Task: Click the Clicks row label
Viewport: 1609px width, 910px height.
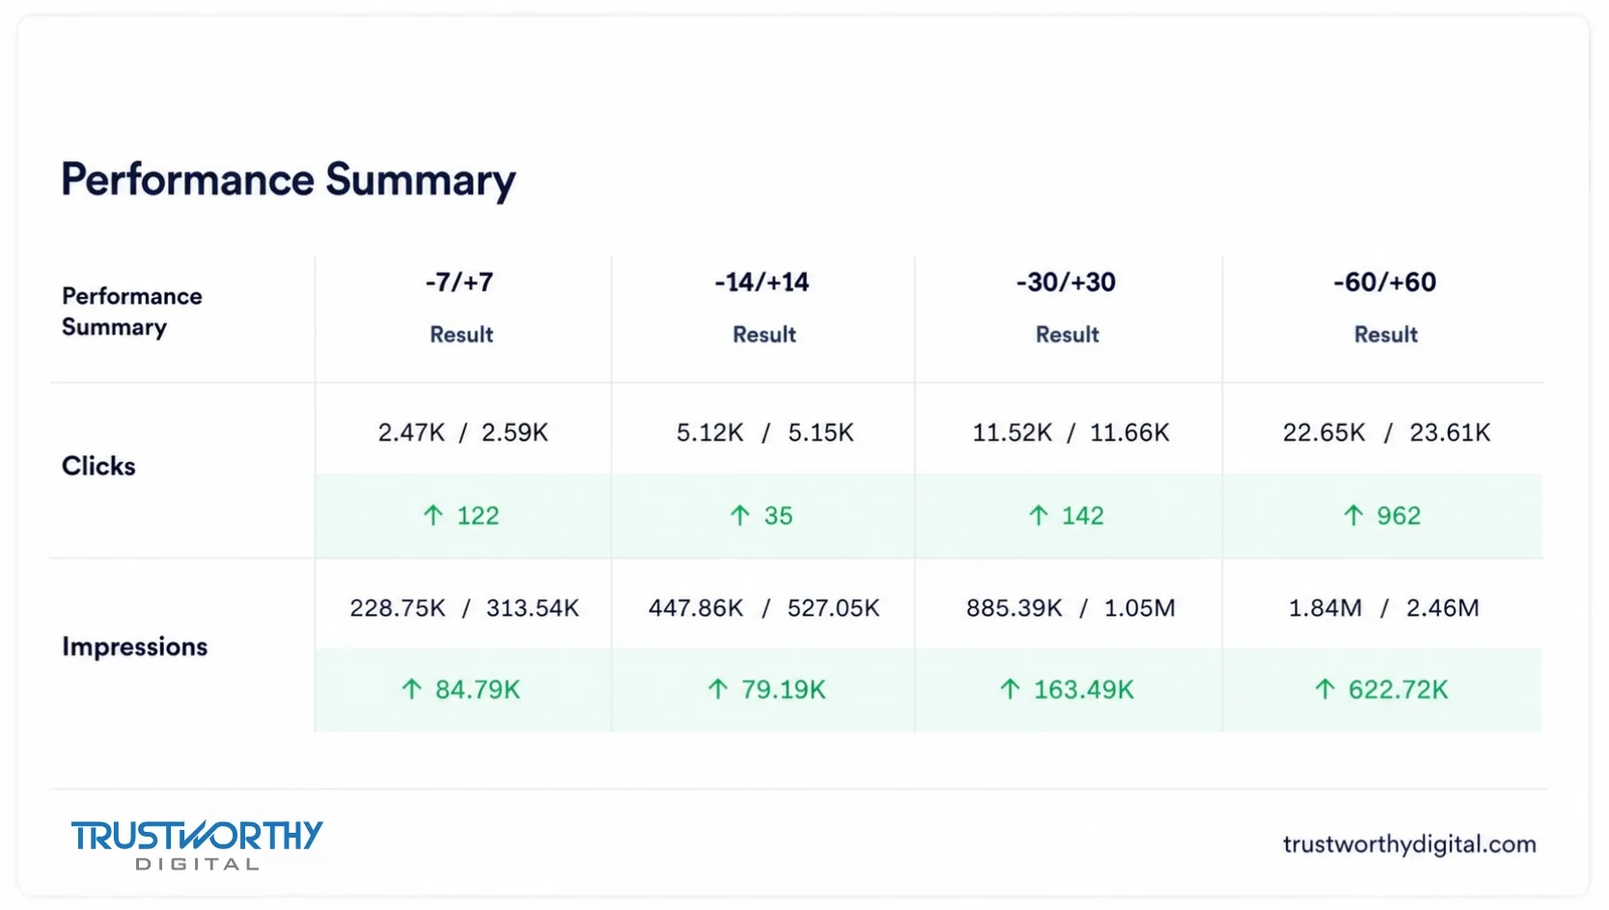Action: [x=98, y=466]
